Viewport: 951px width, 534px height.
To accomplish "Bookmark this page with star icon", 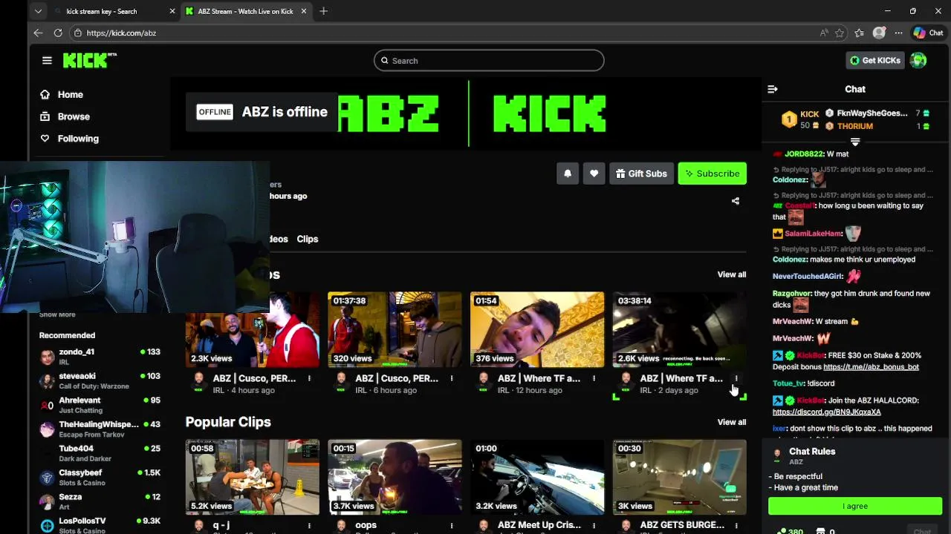I will coord(840,33).
